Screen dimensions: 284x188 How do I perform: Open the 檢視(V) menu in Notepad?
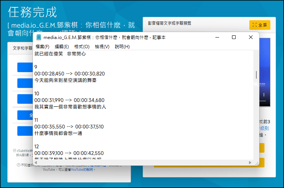click(x=102, y=47)
